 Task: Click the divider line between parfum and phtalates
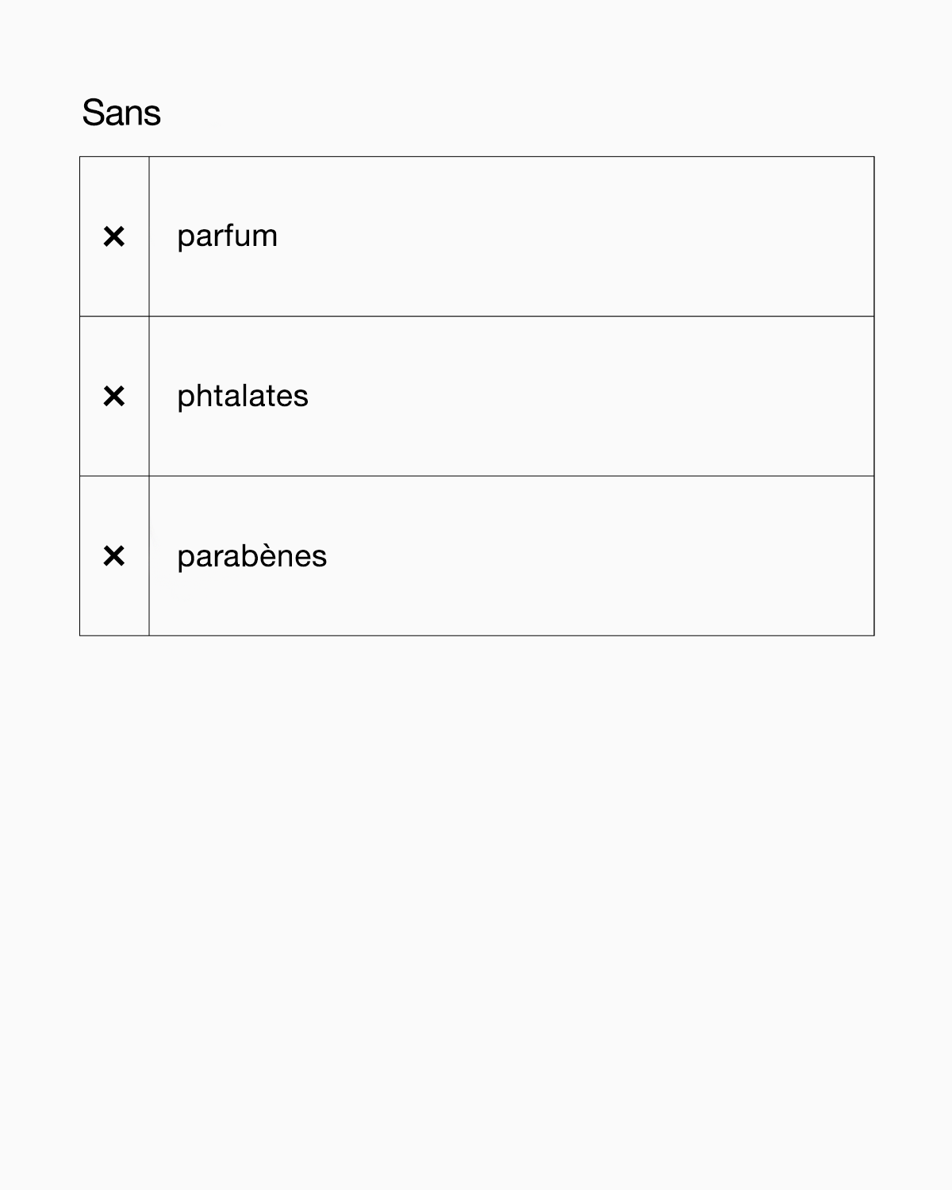click(476, 317)
